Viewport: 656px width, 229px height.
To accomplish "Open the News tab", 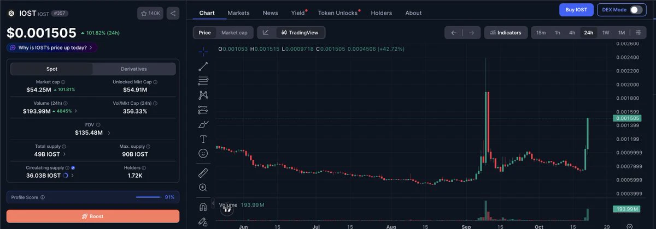I will (270, 13).
